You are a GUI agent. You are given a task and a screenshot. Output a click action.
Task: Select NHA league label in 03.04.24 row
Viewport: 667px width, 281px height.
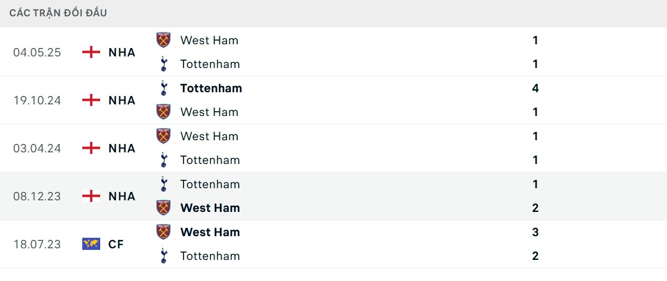(x=122, y=148)
